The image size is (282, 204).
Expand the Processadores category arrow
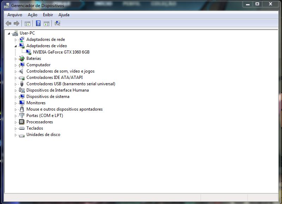16,122
